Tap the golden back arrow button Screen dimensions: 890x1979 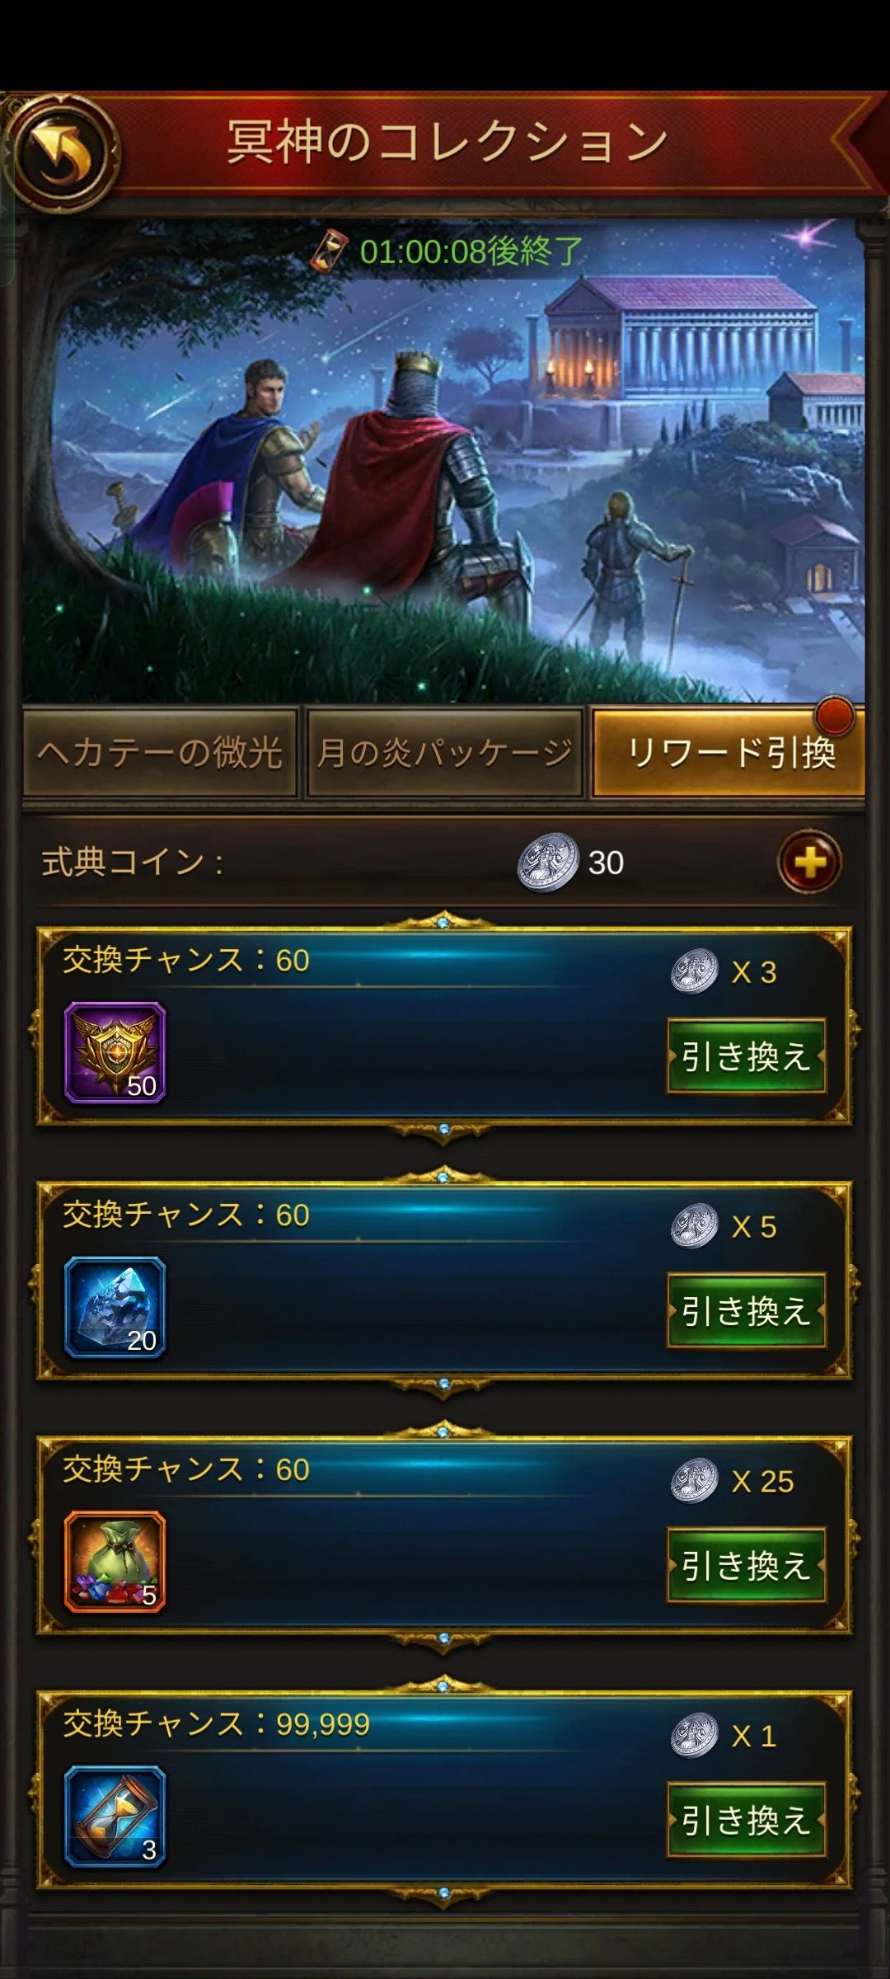63,152
